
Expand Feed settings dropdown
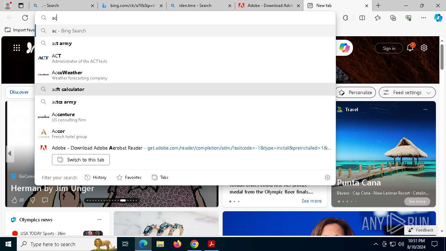tap(407, 92)
